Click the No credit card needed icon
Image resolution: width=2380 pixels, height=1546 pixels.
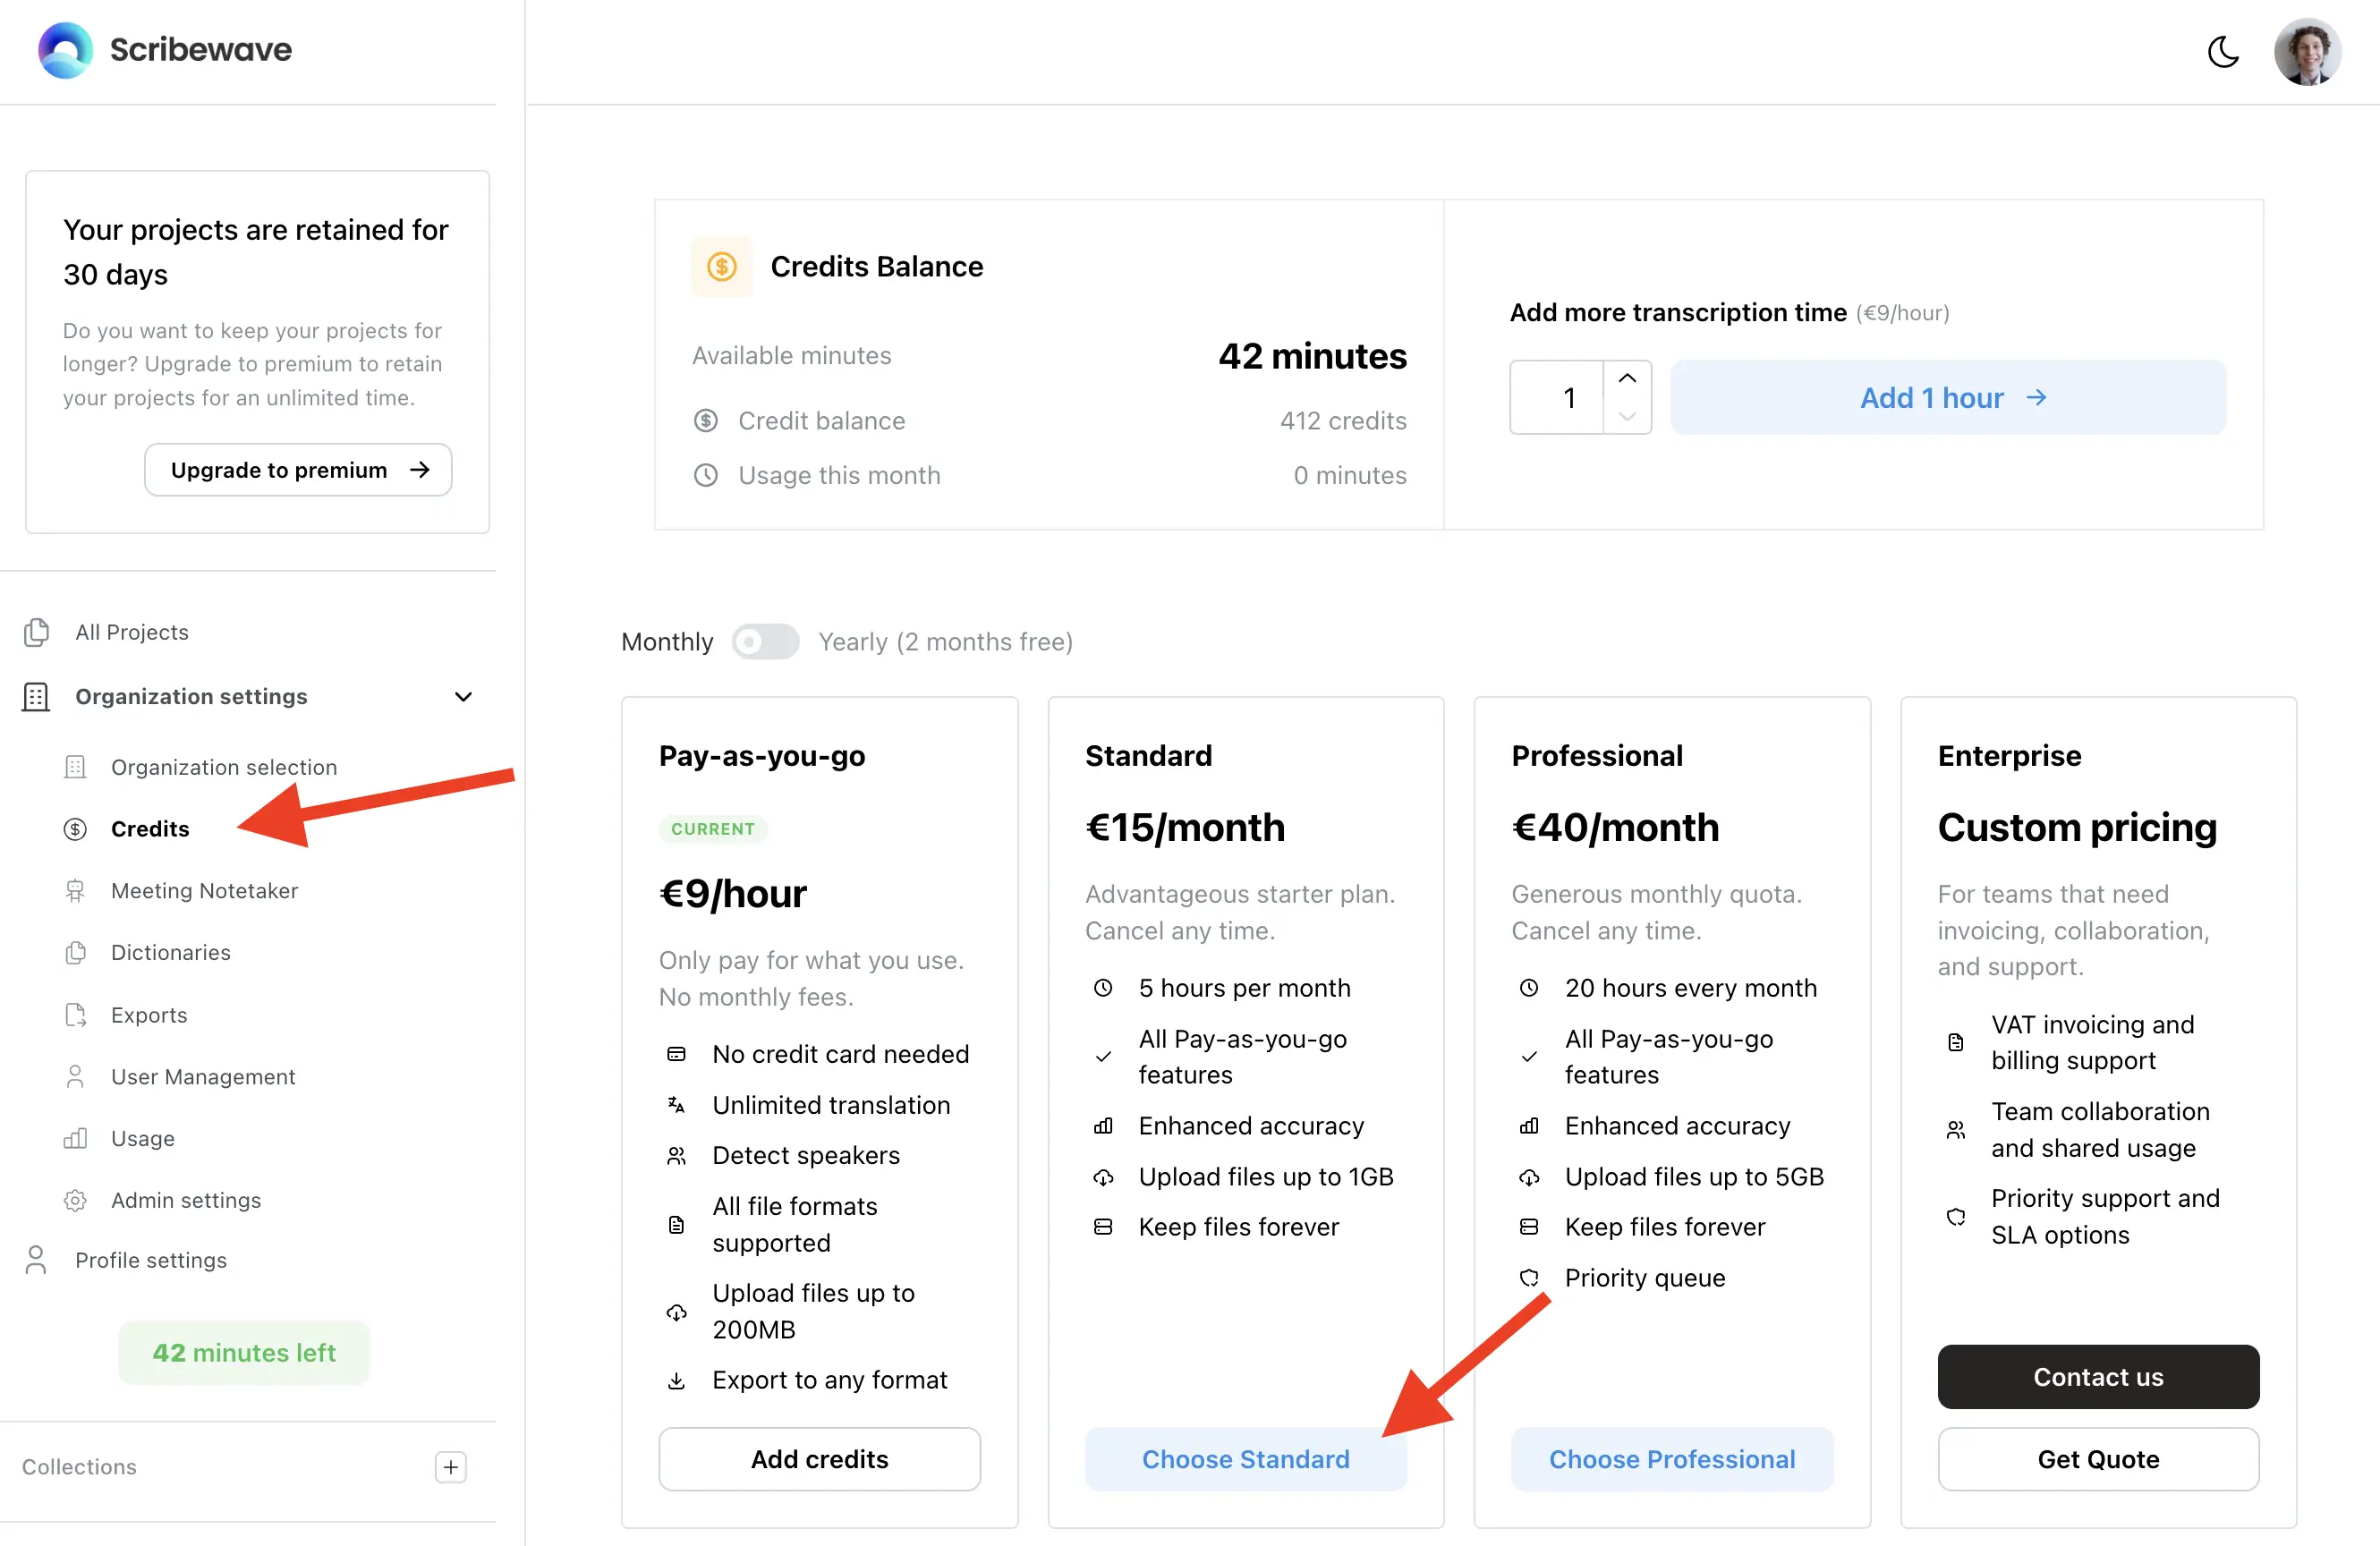pyautogui.click(x=677, y=1054)
